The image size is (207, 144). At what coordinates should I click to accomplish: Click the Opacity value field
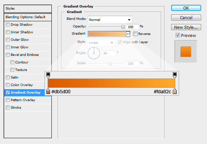click(x=132, y=27)
